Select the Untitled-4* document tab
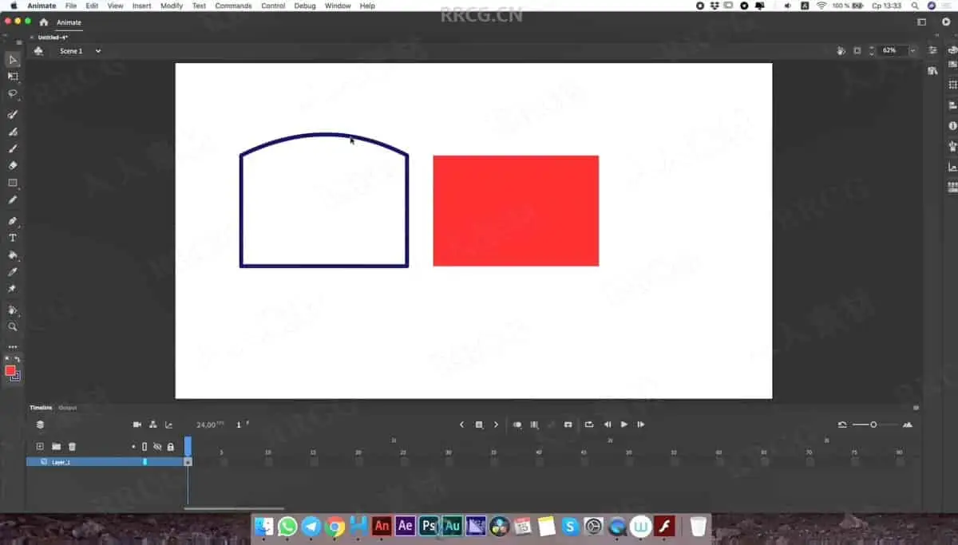The image size is (958, 545). pyautogui.click(x=53, y=38)
